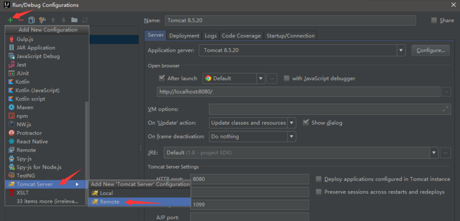Click the Move Down arrow icon
Screen dimensions: 460x221
pyautogui.click(x=64, y=20)
